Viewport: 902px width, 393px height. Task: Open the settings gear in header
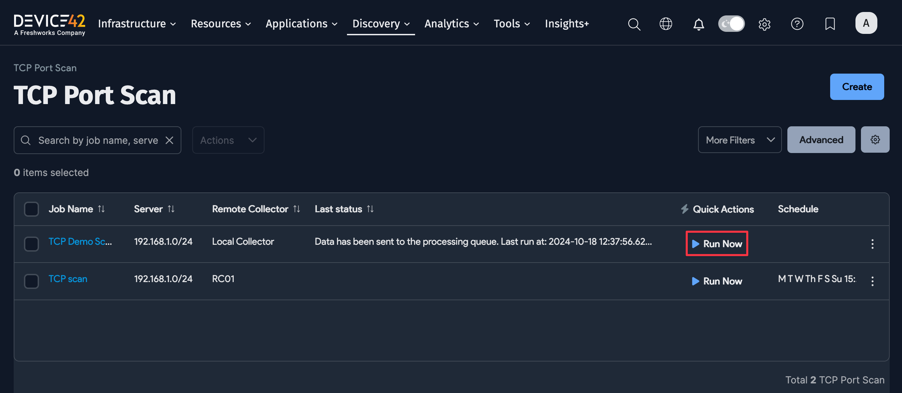[764, 24]
